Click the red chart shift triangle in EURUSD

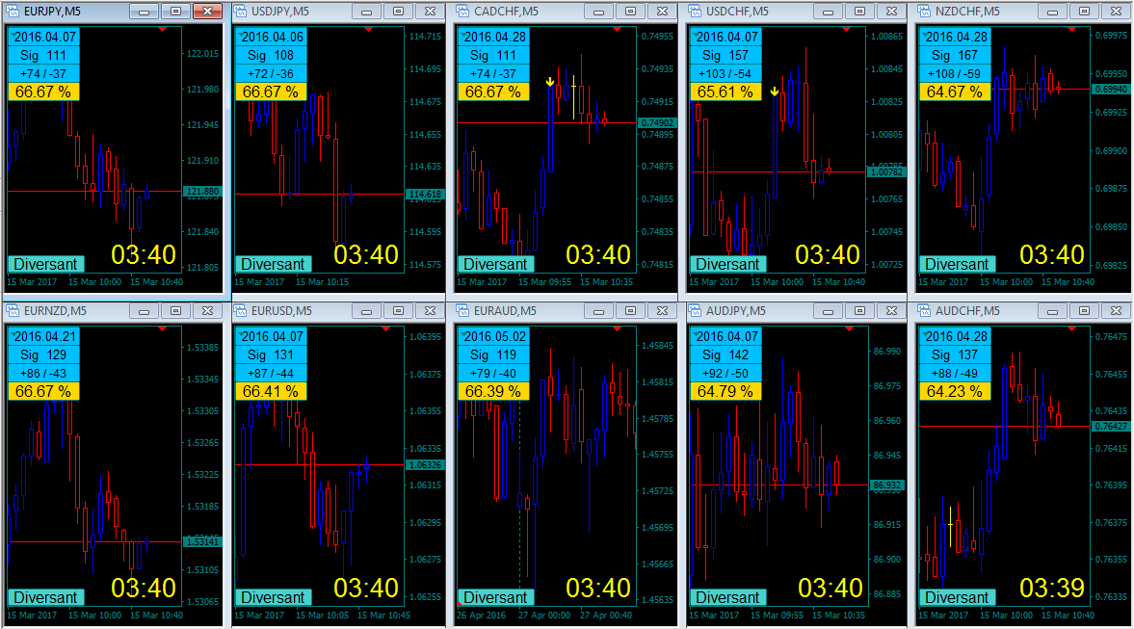pos(385,329)
